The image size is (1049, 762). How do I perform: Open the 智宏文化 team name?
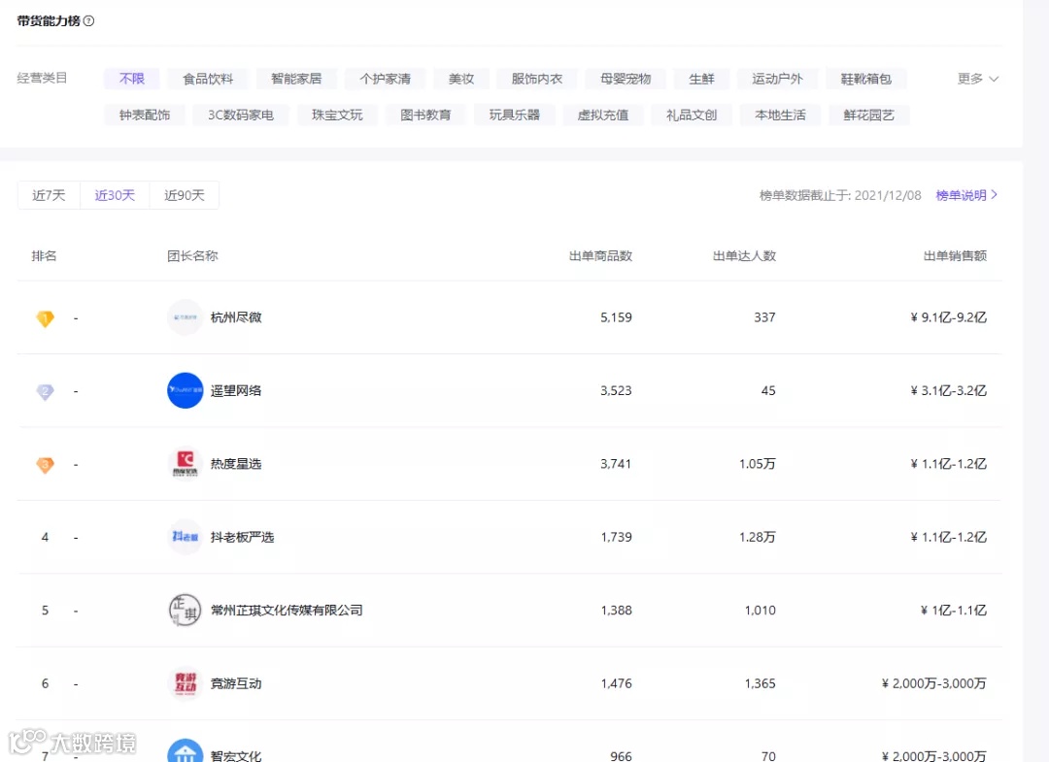(x=236, y=756)
